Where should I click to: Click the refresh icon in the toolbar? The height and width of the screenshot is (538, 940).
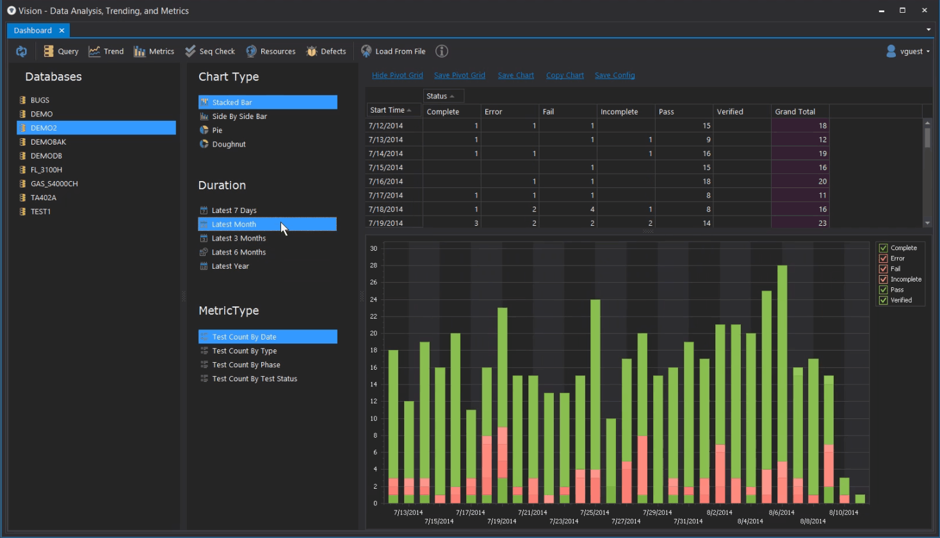pos(20,51)
